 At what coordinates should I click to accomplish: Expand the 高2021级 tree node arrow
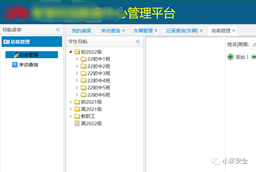click(71, 109)
